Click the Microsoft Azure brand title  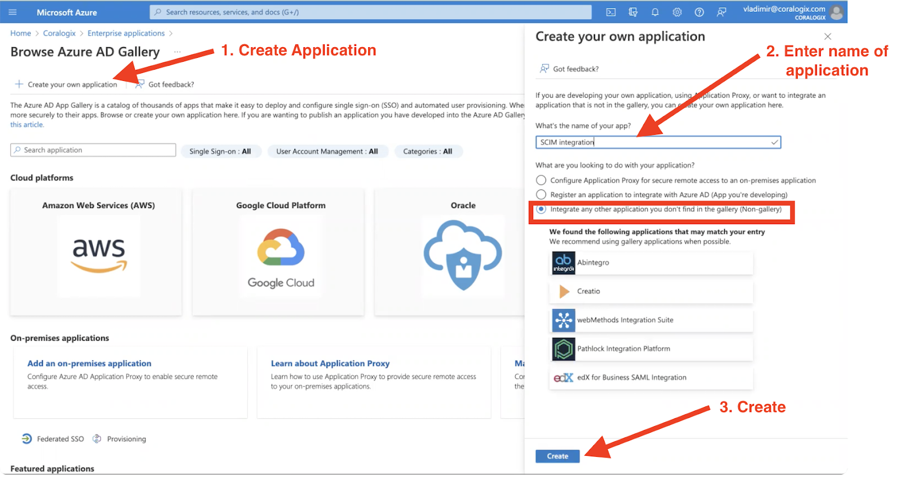point(67,12)
